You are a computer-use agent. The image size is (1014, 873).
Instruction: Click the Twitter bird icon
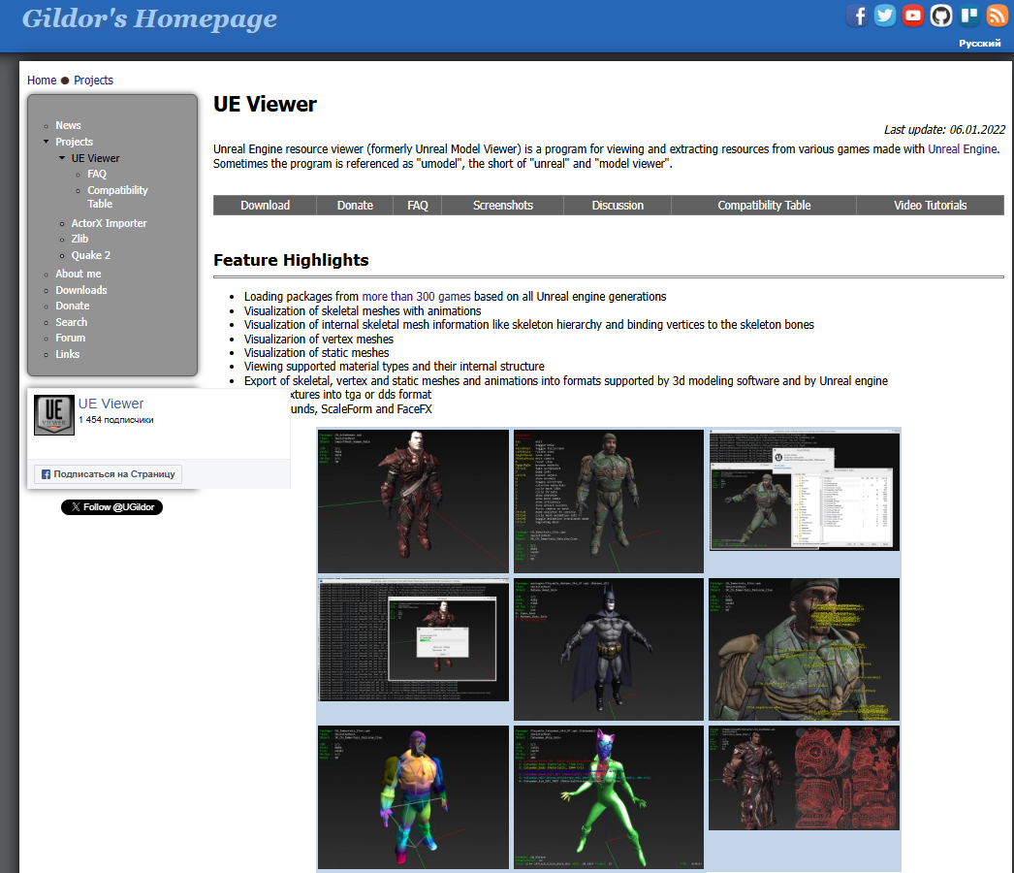click(x=885, y=16)
